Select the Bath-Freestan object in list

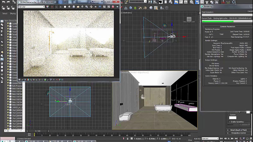pyautogui.click(x=17, y=86)
